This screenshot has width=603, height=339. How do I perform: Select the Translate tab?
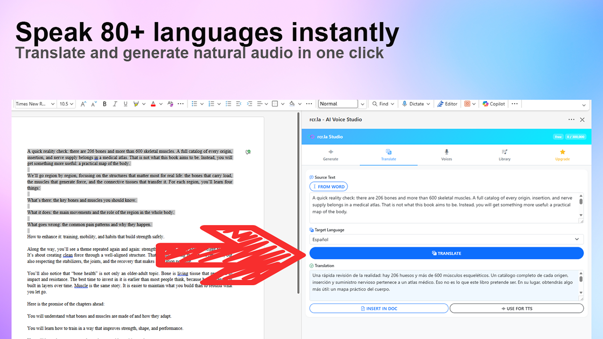pyautogui.click(x=389, y=155)
